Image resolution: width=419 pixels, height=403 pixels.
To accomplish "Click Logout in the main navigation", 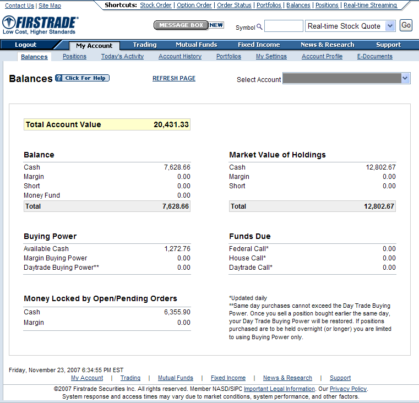I will [26, 45].
